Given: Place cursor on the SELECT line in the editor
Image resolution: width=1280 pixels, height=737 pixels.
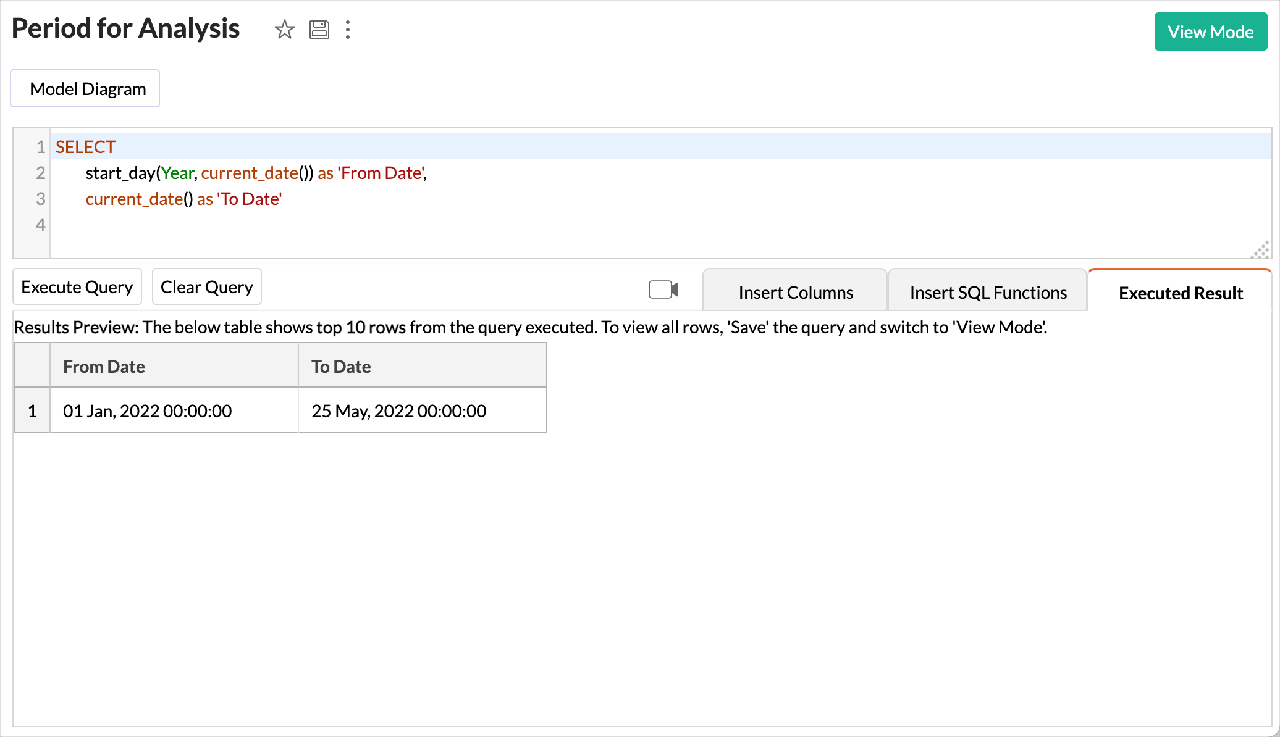Looking at the screenshot, I should (86, 147).
